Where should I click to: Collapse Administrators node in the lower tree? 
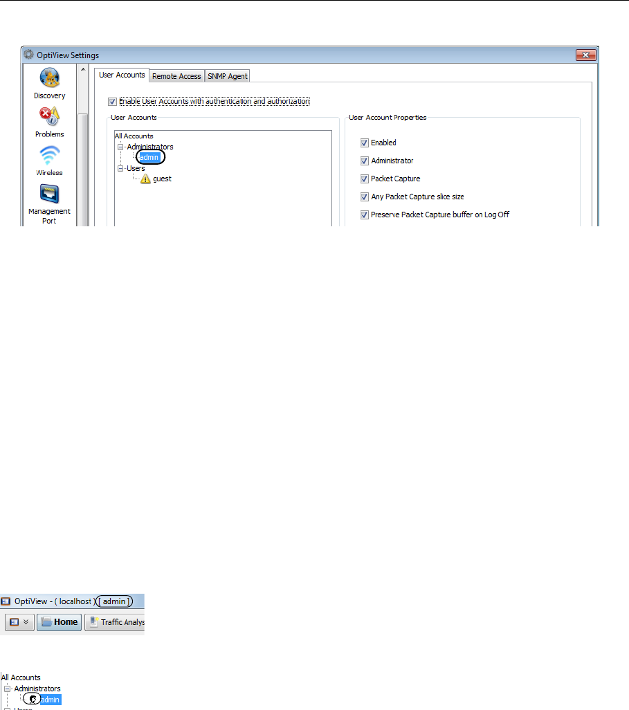pos(7,689)
